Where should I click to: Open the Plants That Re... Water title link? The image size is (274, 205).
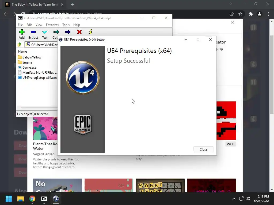45,146
